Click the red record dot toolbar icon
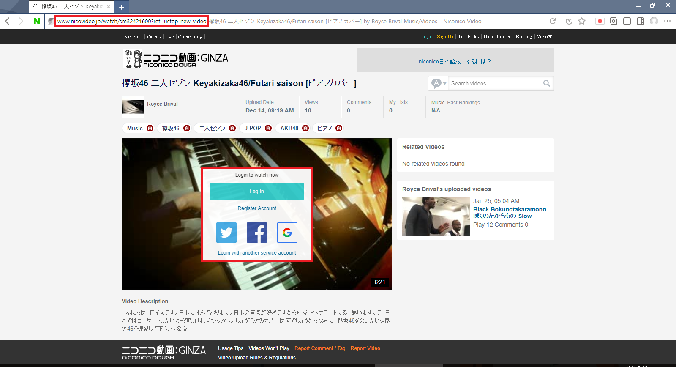The height and width of the screenshot is (367, 676). pyautogui.click(x=600, y=21)
